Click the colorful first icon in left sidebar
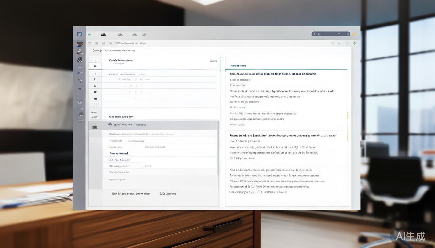Image resolution: width=435 pixels, height=248 pixels. click(80, 44)
